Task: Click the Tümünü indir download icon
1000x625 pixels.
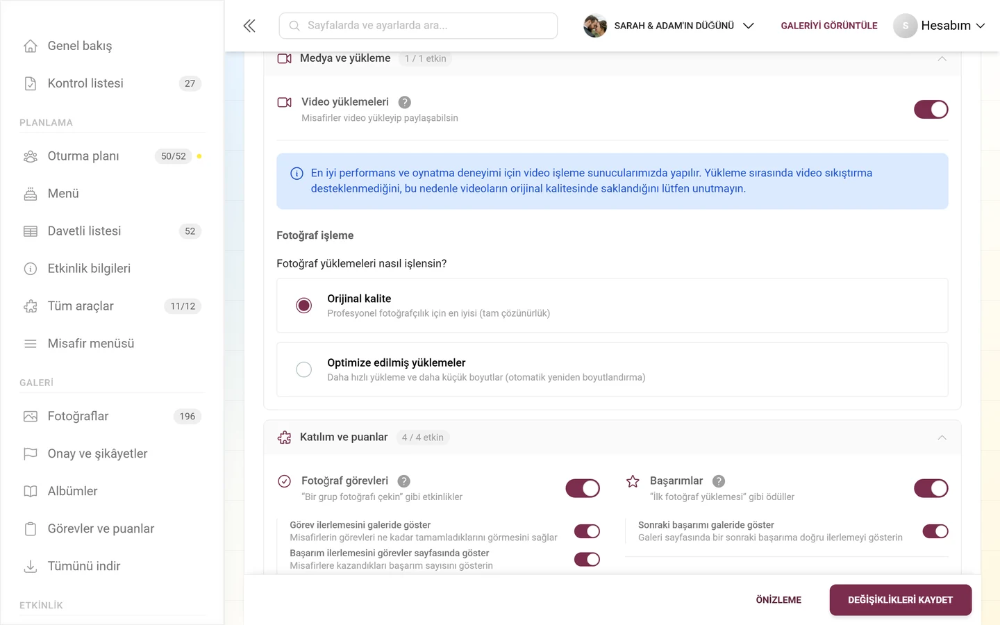Action: click(x=31, y=566)
